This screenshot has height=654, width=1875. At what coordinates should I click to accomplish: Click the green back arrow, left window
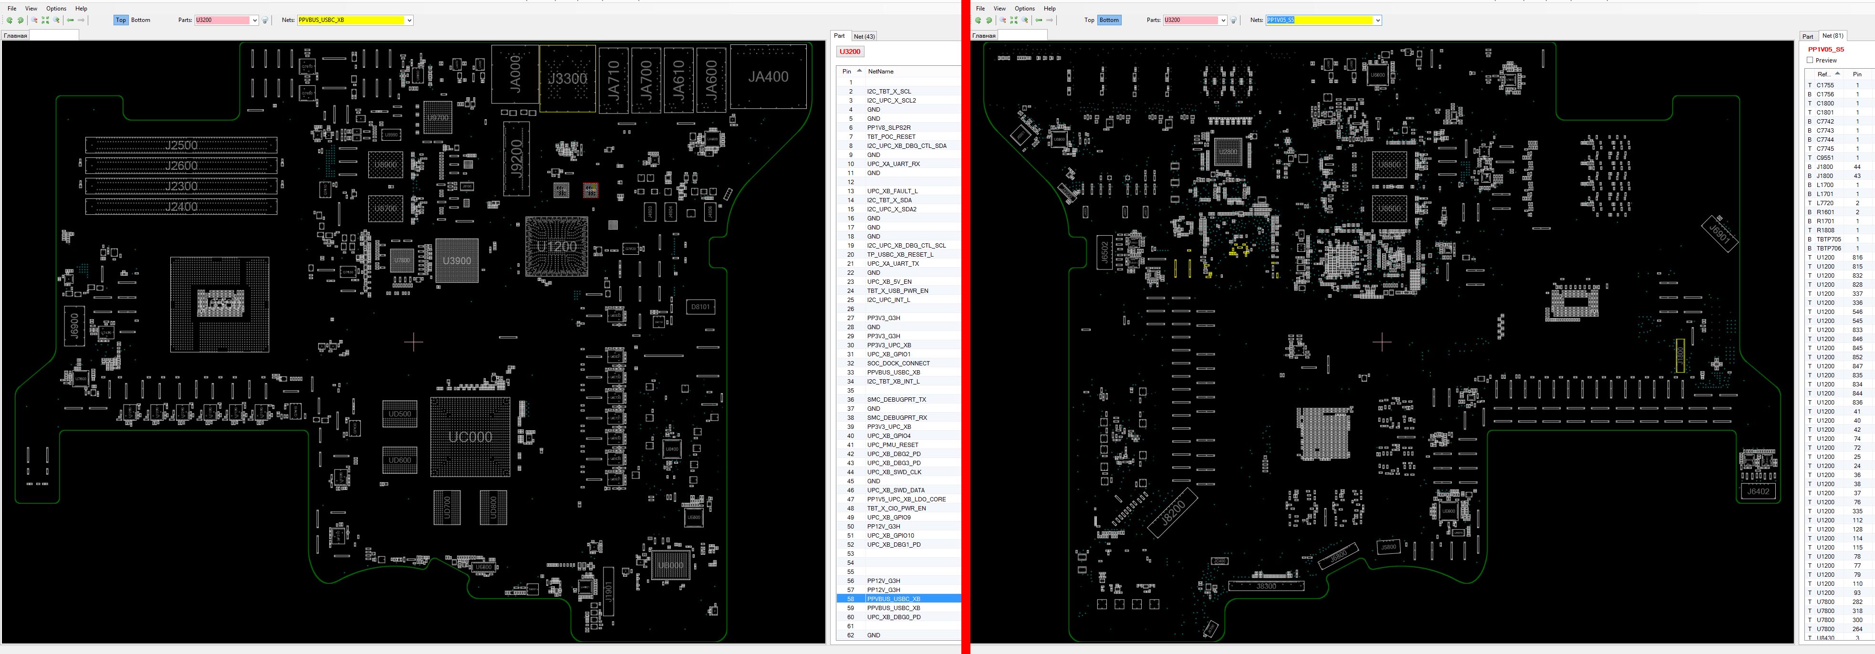pyautogui.click(x=71, y=21)
